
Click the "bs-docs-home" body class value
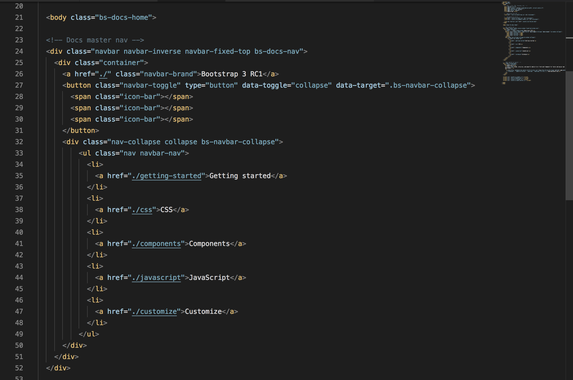124,18
